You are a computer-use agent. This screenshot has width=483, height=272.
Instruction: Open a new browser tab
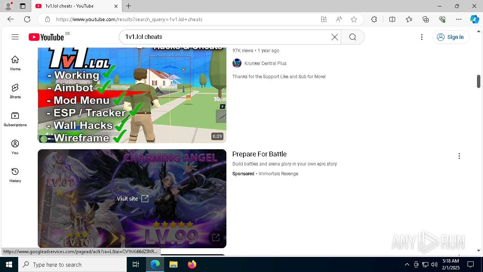pos(129,6)
